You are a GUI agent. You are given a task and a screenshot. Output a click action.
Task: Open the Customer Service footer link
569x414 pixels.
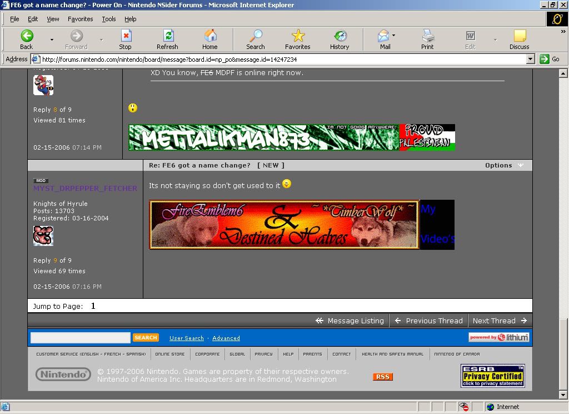pyautogui.click(x=91, y=354)
